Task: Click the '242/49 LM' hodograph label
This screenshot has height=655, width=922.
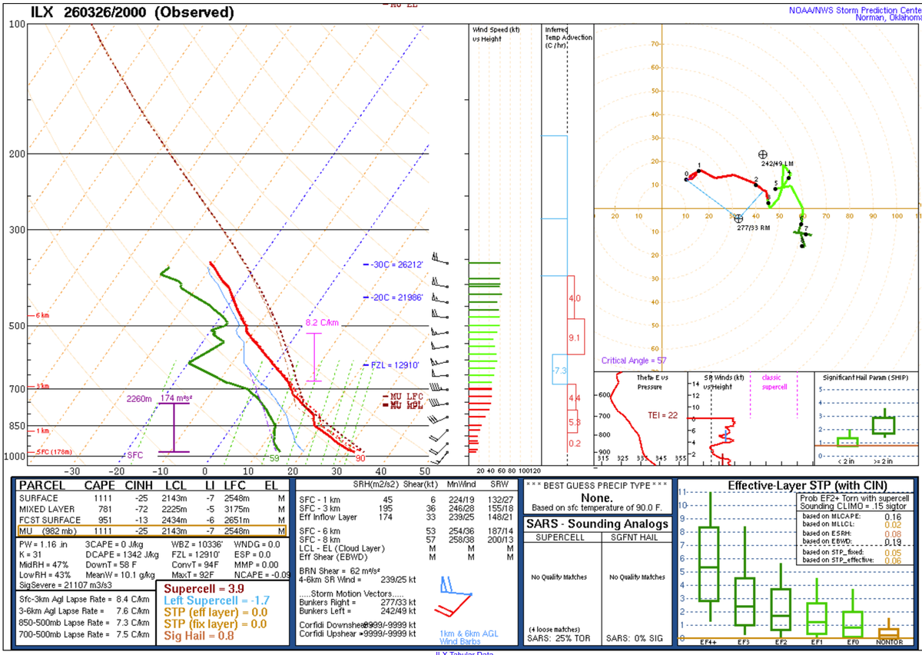Action: (x=777, y=164)
